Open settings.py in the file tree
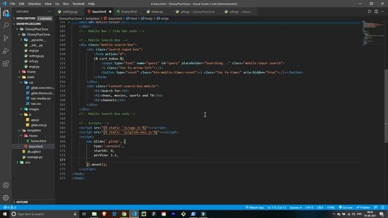Screen dimensions: 388x218 pyautogui.click(x=36, y=56)
